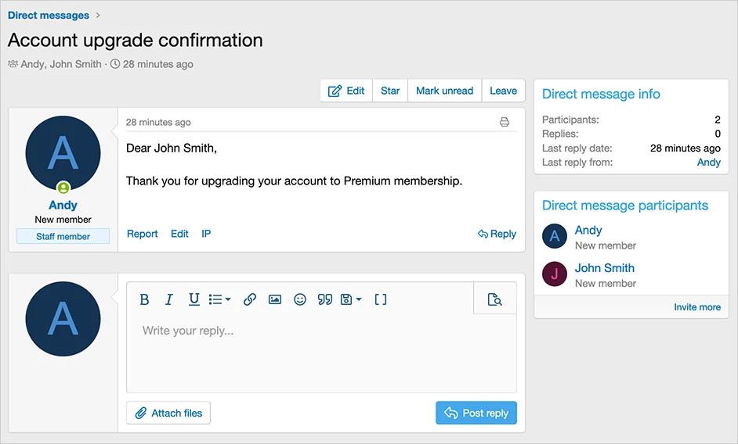Open the save draft dropdown

[x=351, y=299]
